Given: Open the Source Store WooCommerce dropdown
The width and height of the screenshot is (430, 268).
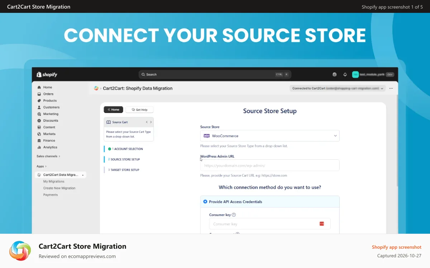Looking at the screenshot, I should [270, 136].
